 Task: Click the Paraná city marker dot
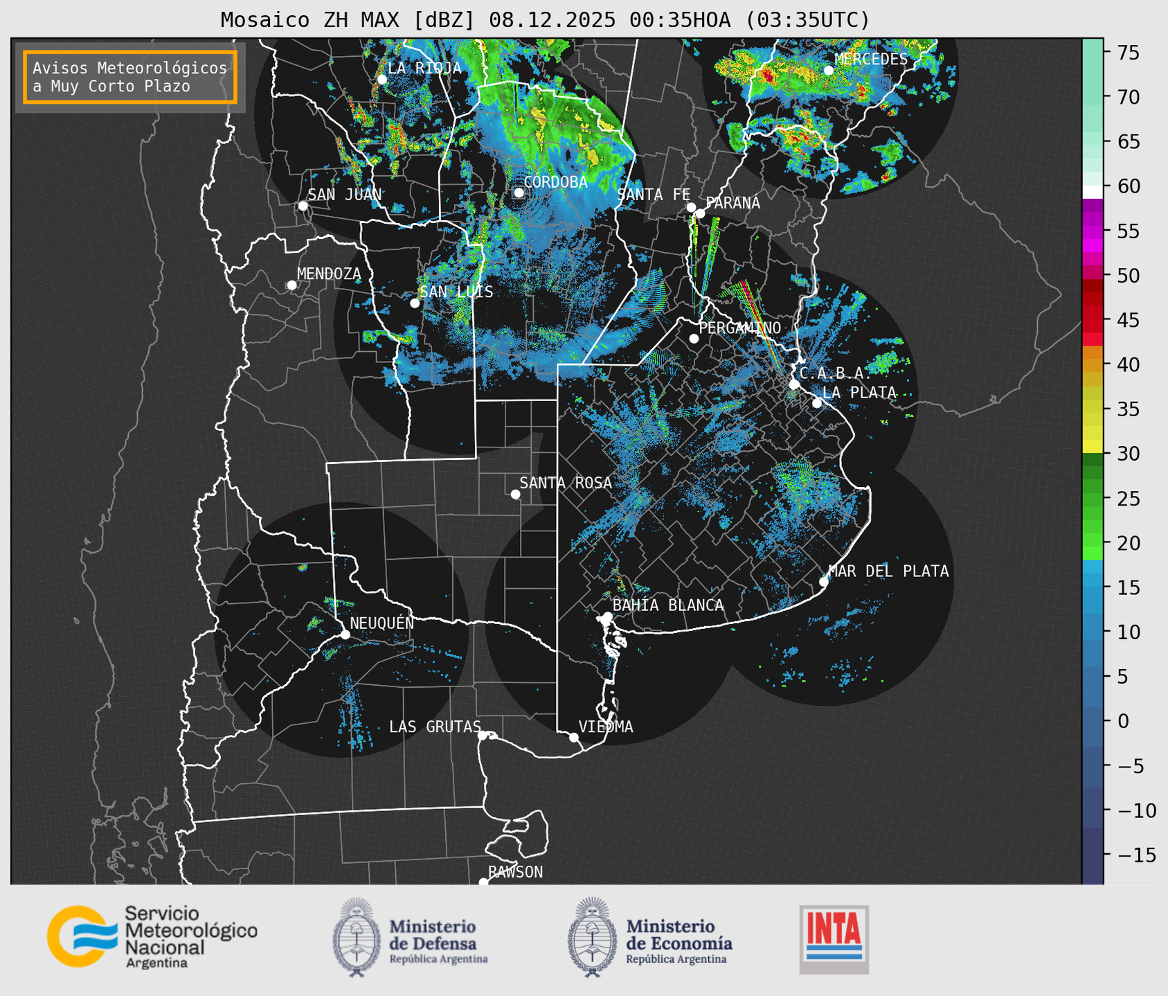click(700, 213)
